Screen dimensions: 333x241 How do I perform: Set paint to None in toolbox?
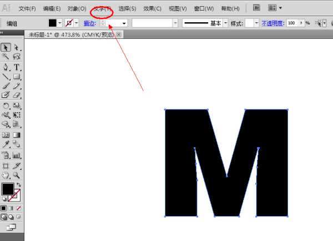(x=18, y=208)
